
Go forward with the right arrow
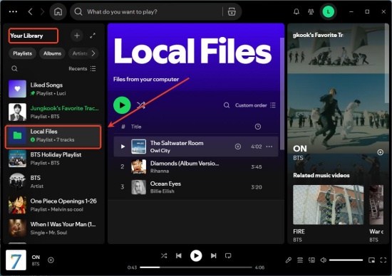[x=42, y=11]
